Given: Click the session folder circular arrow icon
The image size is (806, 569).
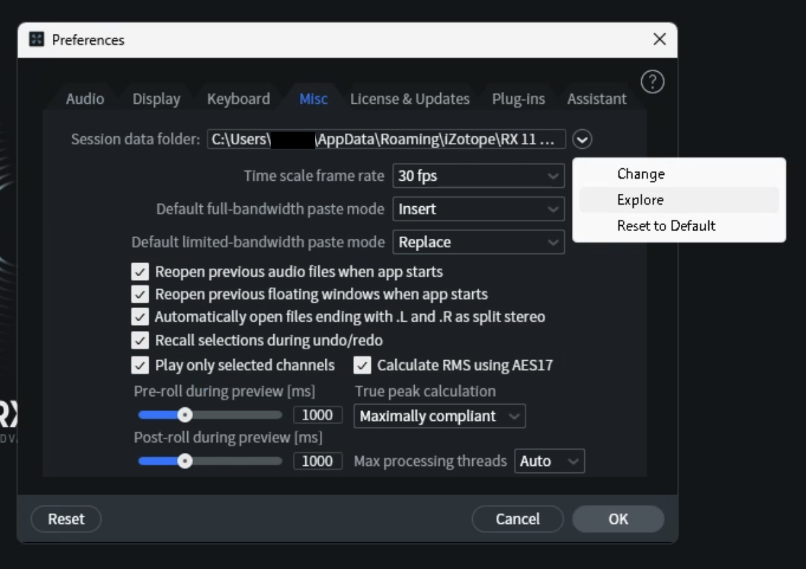Looking at the screenshot, I should coord(582,140).
